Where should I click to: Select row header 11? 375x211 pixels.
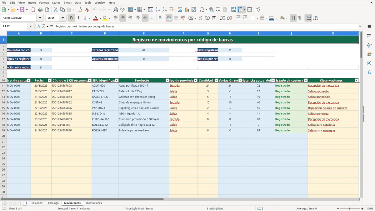tap(3, 86)
